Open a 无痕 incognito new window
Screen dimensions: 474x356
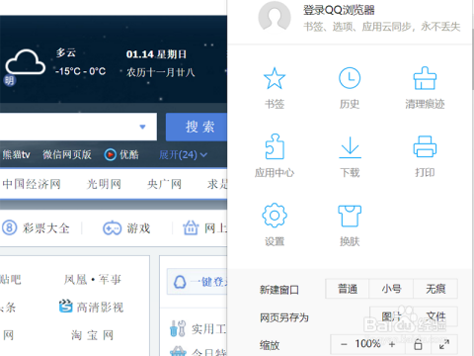point(435,289)
